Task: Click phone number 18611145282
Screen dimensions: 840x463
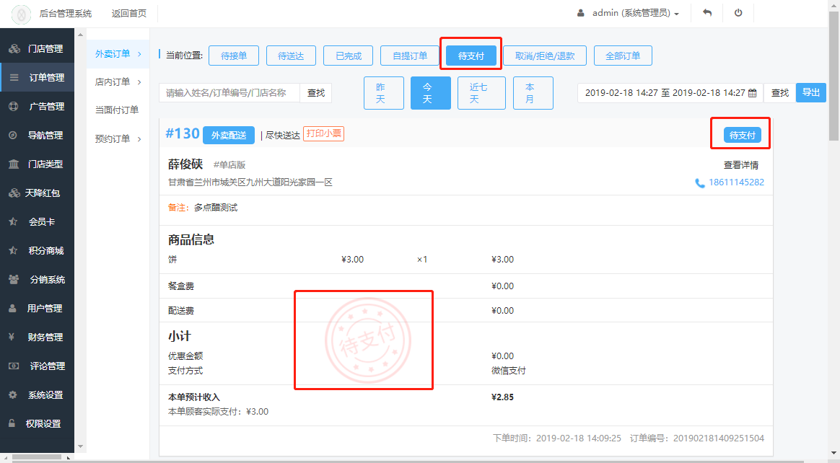Action: (x=736, y=182)
